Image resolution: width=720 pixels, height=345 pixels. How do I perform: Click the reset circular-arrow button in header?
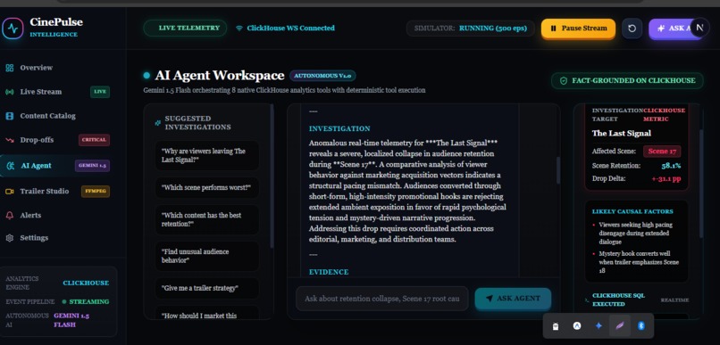(x=632, y=29)
